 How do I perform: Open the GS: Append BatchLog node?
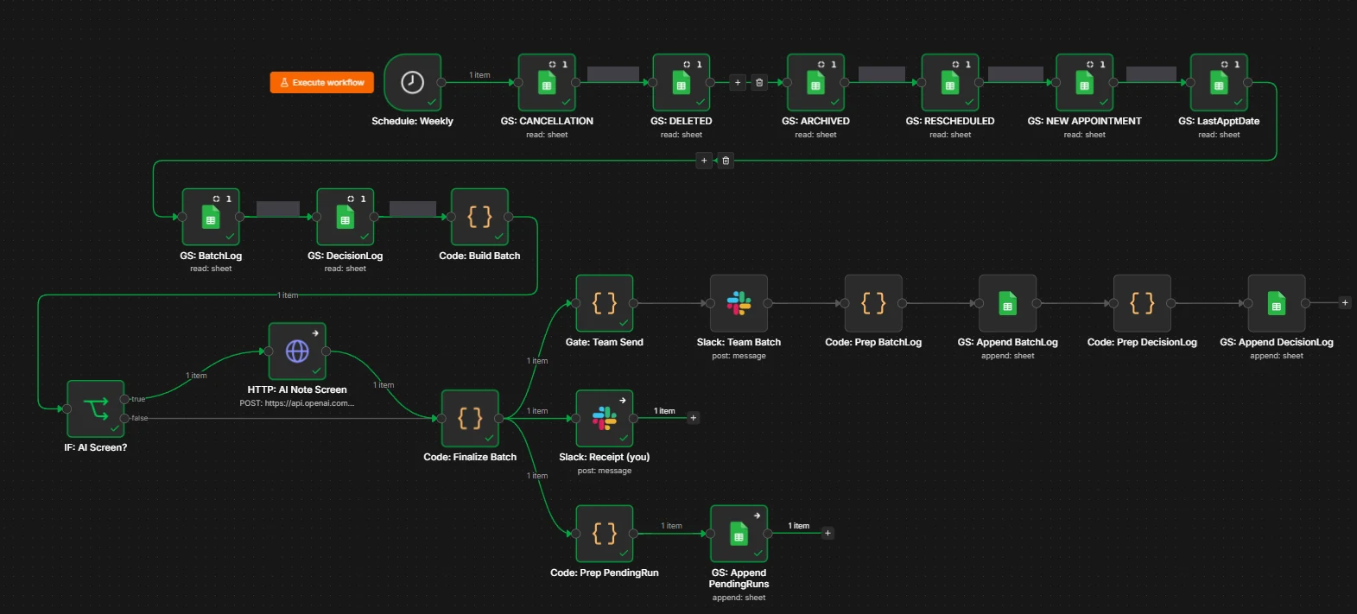click(x=1008, y=303)
